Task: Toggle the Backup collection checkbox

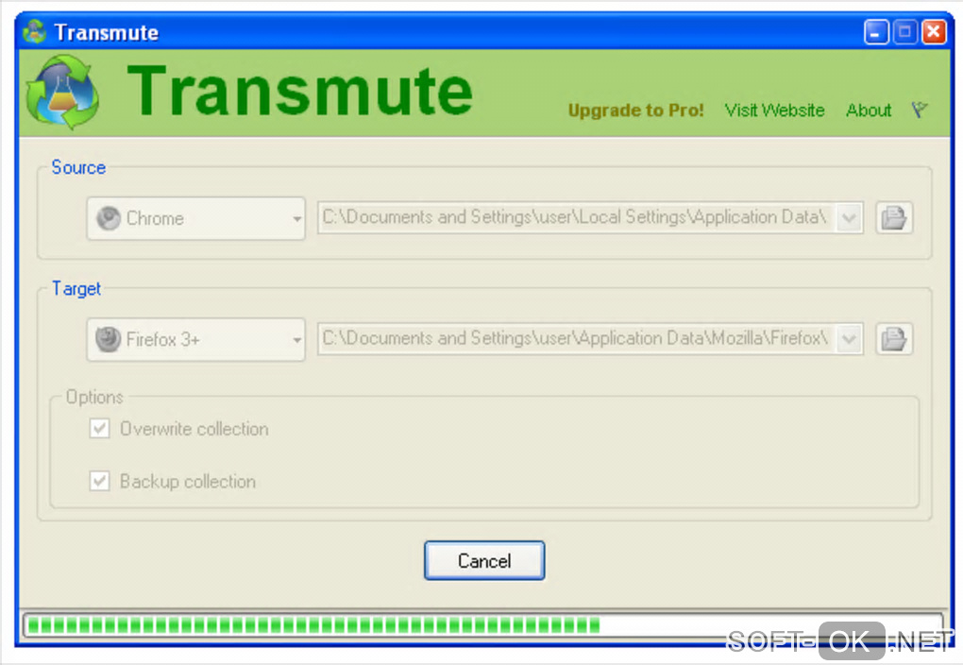Action: [99, 481]
